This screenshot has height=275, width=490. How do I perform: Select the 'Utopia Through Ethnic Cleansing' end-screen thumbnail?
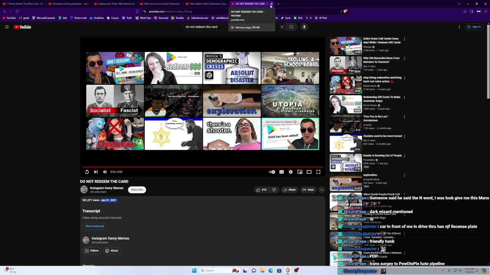pyautogui.click(x=290, y=101)
